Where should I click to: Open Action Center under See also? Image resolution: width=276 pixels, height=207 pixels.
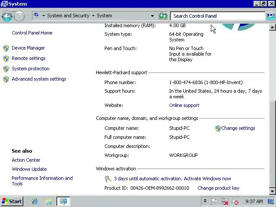click(26, 160)
